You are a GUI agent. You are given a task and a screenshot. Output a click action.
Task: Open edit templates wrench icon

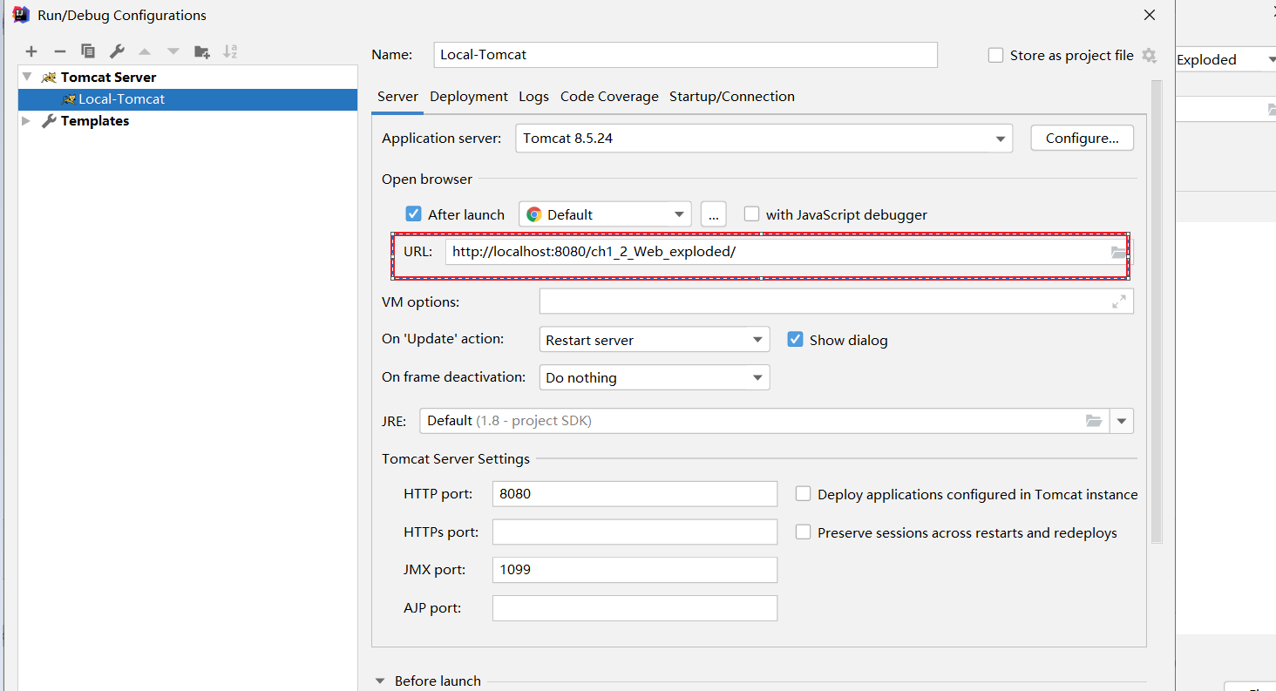coord(117,51)
